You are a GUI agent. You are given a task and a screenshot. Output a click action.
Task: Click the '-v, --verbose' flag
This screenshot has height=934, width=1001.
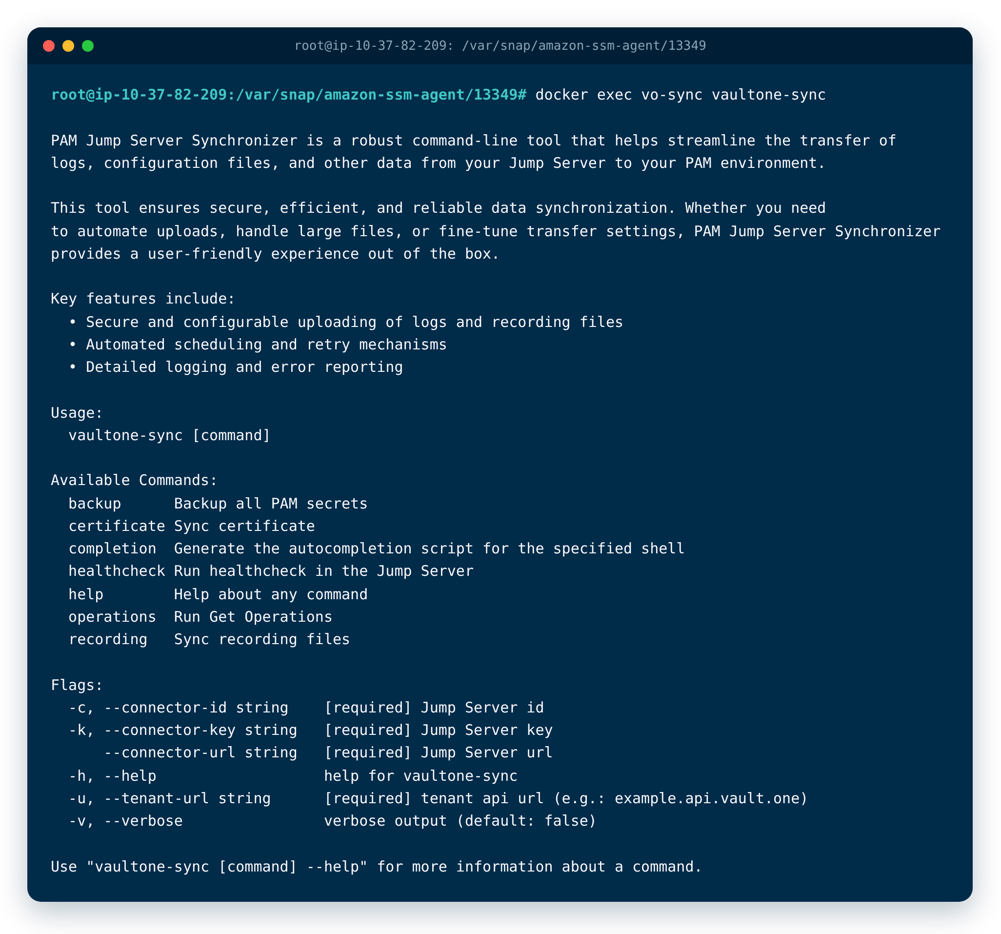[125, 821]
